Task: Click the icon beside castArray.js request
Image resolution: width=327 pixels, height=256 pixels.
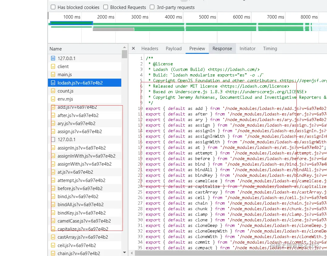Action: coord(53,237)
